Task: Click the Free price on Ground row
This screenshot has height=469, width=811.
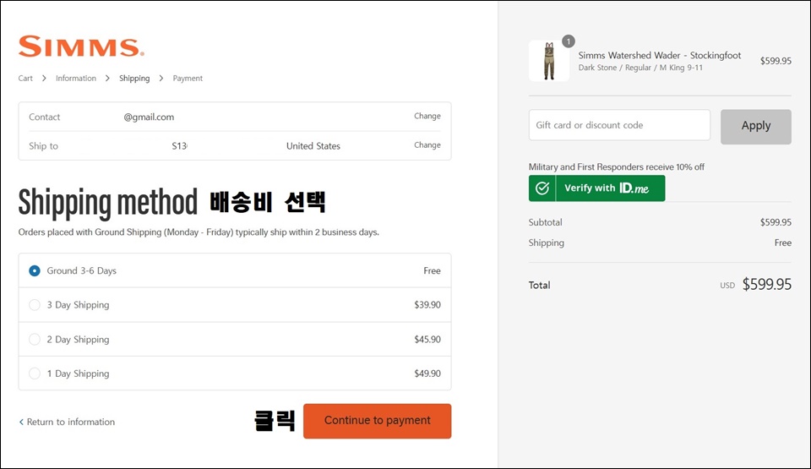Action: [x=432, y=270]
